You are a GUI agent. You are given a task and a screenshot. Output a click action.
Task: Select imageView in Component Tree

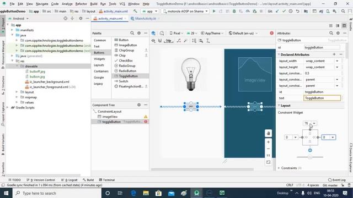coord(110,117)
